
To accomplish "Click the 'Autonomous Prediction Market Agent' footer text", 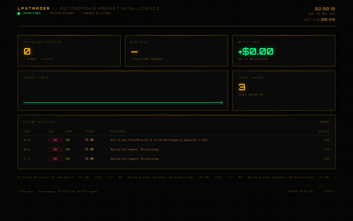I will [x=68, y=191].
